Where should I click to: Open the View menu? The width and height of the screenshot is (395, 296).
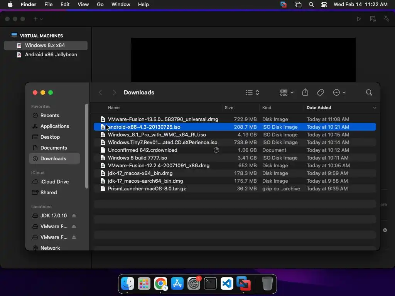tap(83, 5)
